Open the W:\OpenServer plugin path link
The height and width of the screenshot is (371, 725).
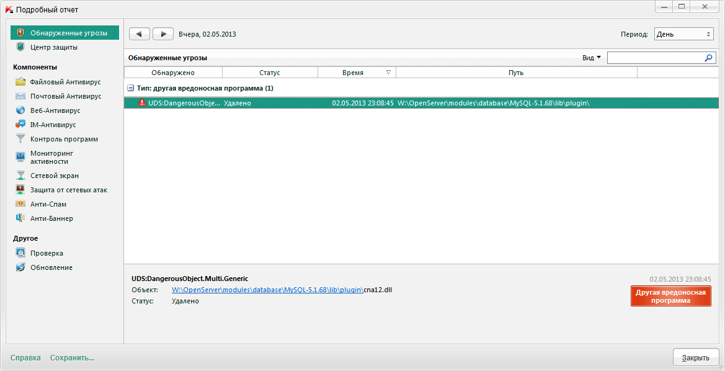click(x=267, y=290)
